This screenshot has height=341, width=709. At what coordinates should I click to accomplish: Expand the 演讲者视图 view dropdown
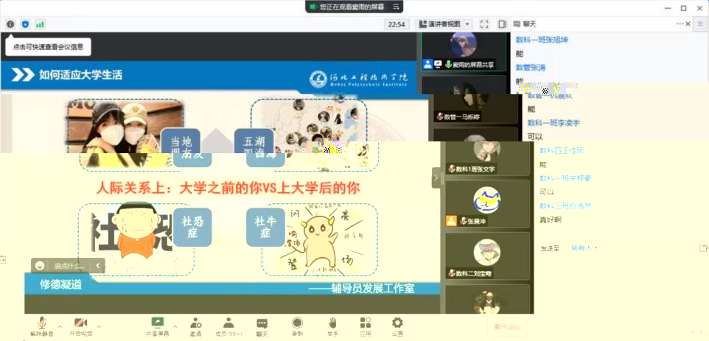click(x=445, y=24)
